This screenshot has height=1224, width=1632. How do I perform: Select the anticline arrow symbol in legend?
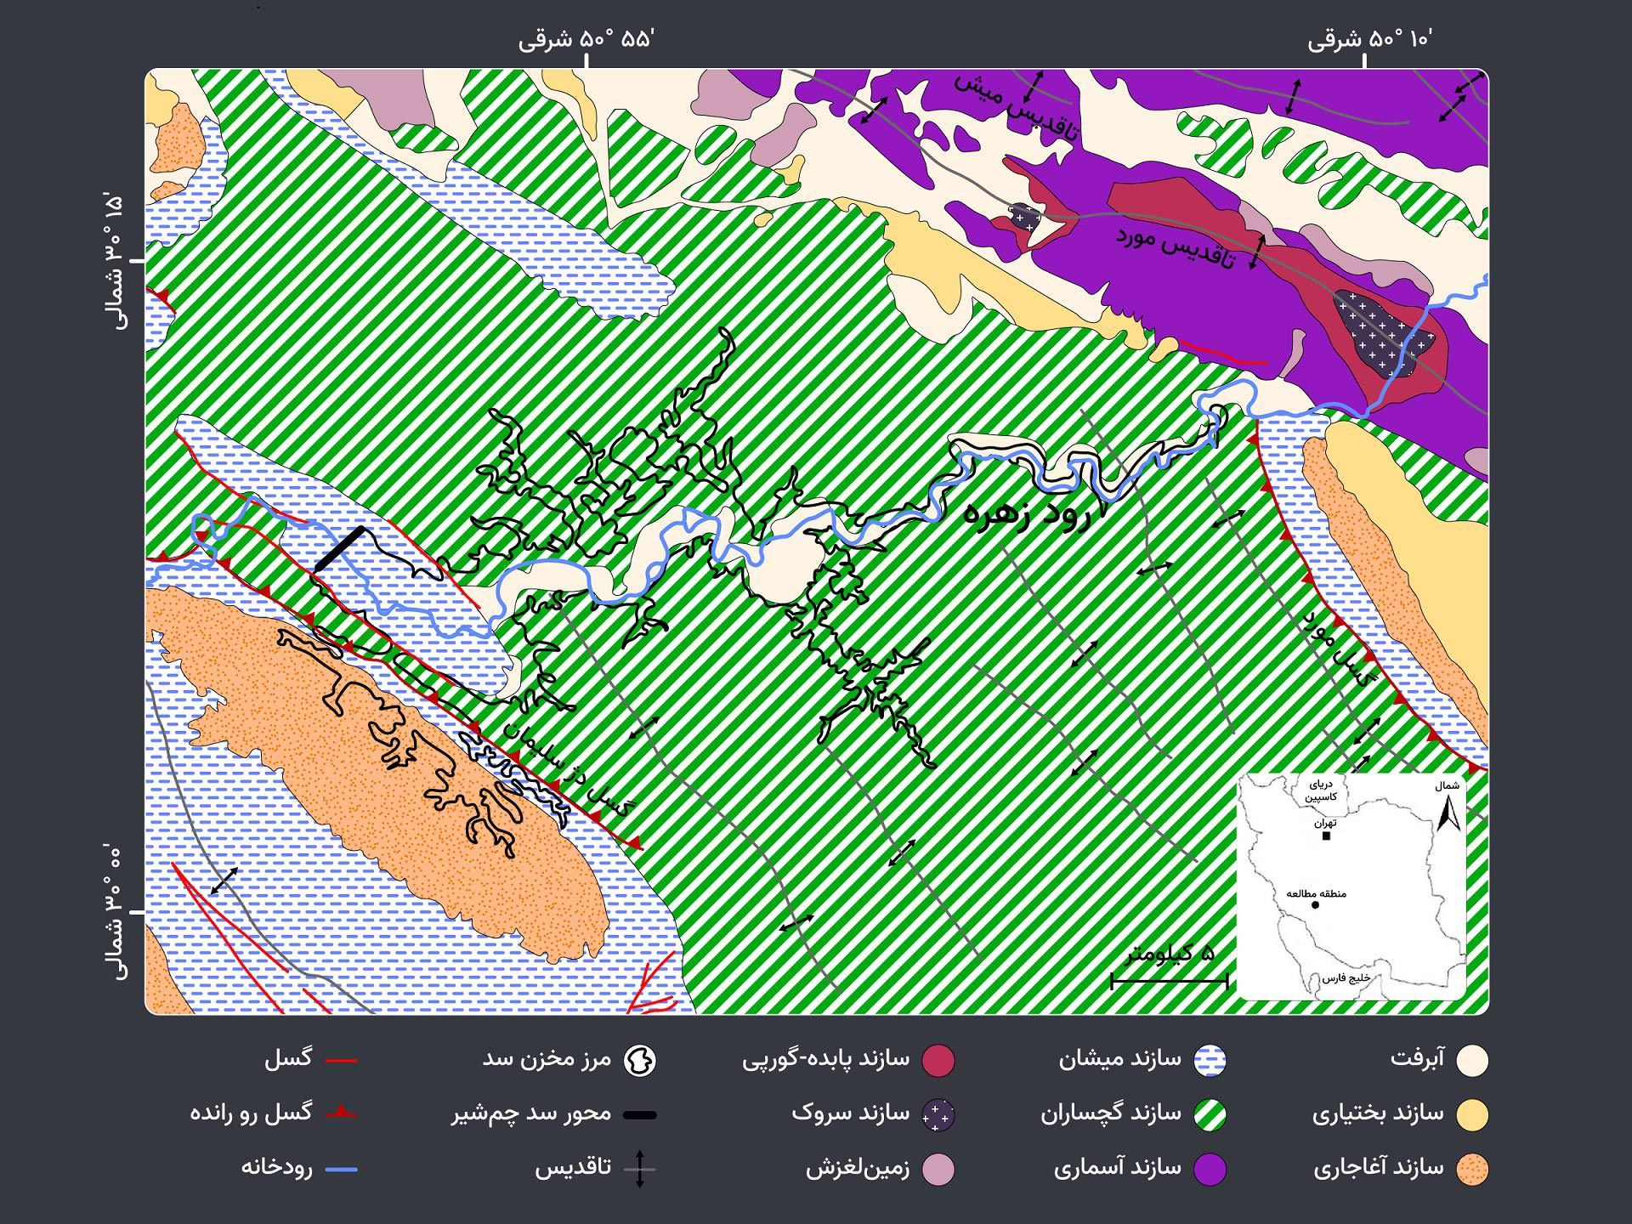pos(639,1169)
